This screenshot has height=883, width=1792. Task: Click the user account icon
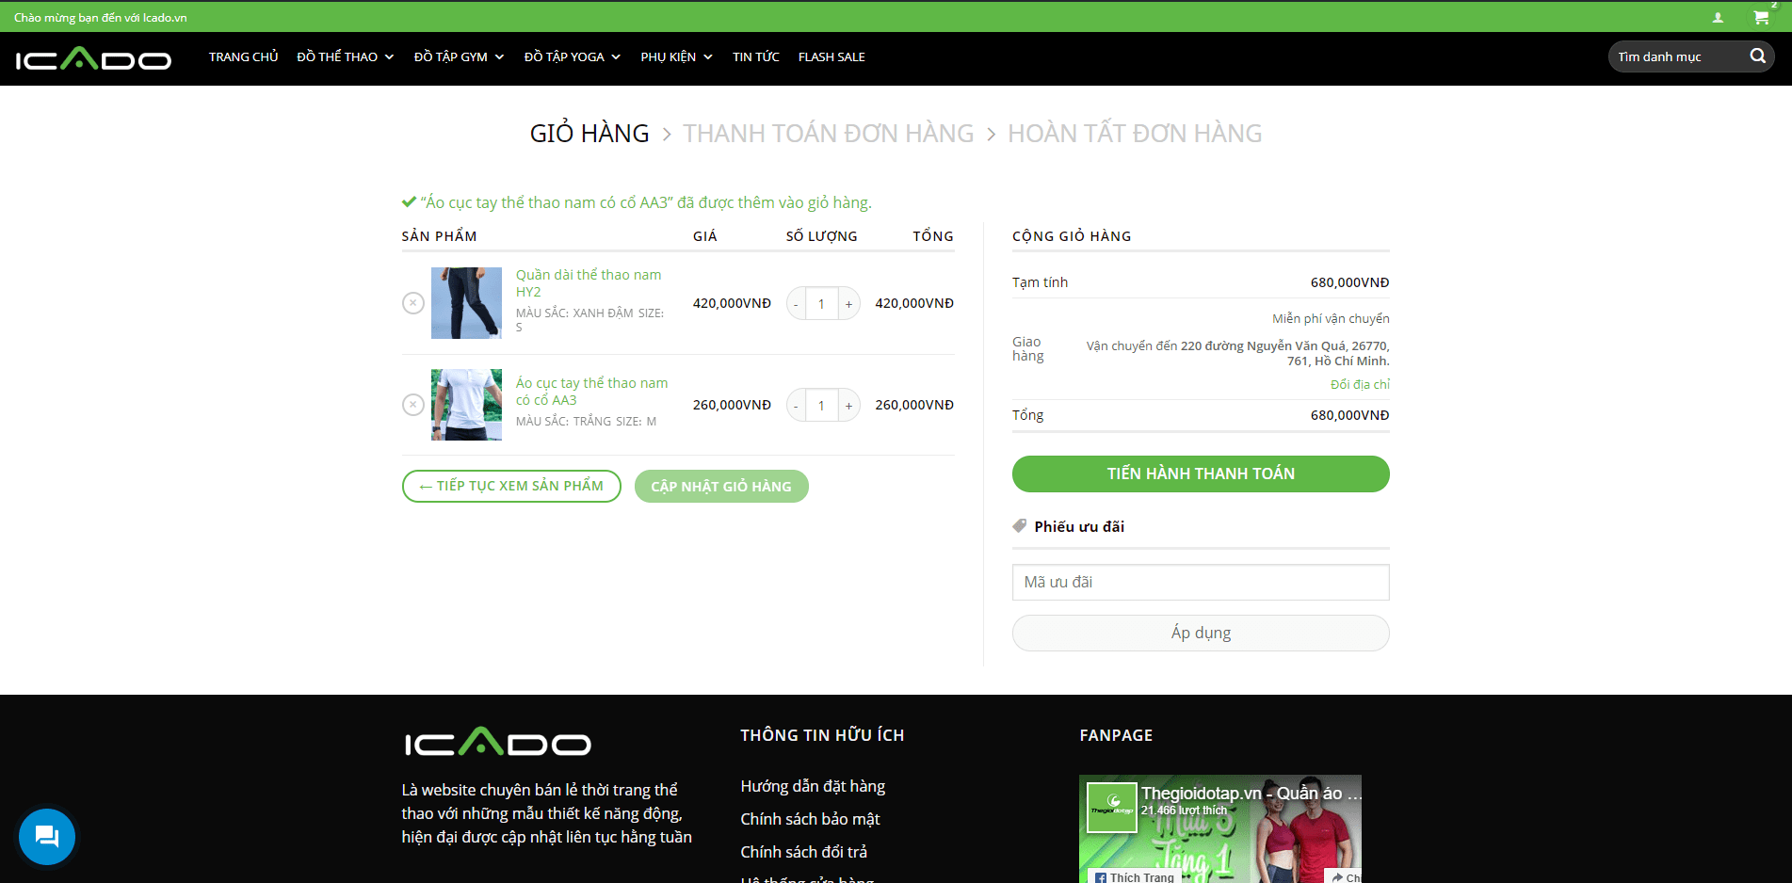1718,17
